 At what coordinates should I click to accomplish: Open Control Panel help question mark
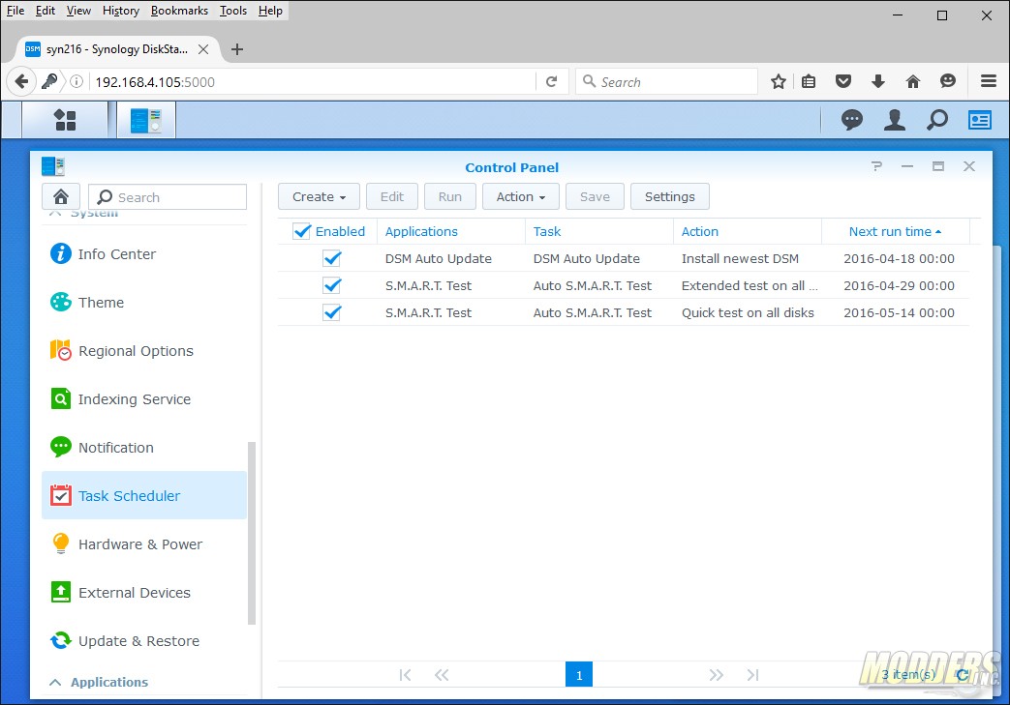click(876, 166)
